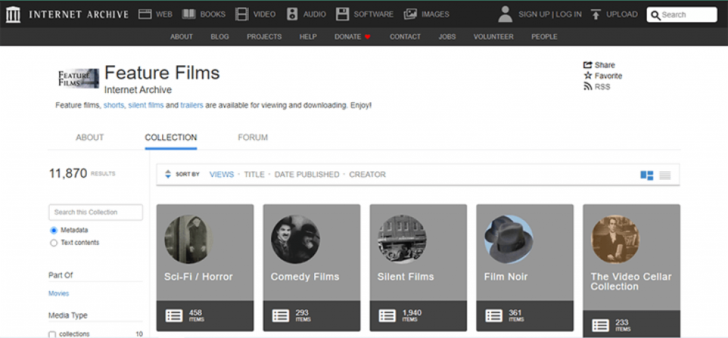
Task: Click the 11,870 results count
Action: click(x=68, y=173)
